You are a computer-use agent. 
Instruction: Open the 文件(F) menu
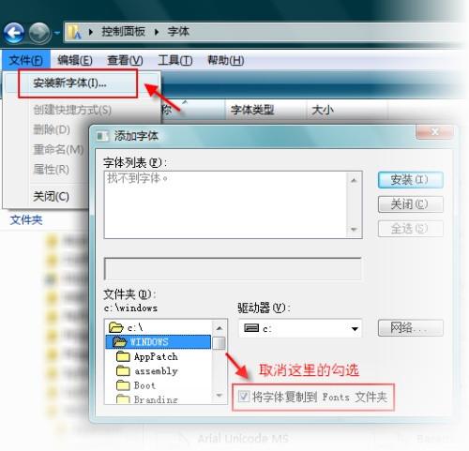pyautogui.click(x=25, y=60)
